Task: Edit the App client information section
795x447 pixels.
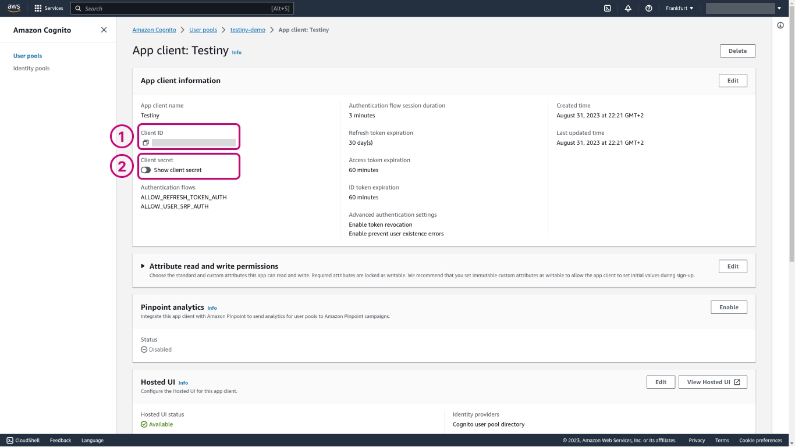Action: 733,81
